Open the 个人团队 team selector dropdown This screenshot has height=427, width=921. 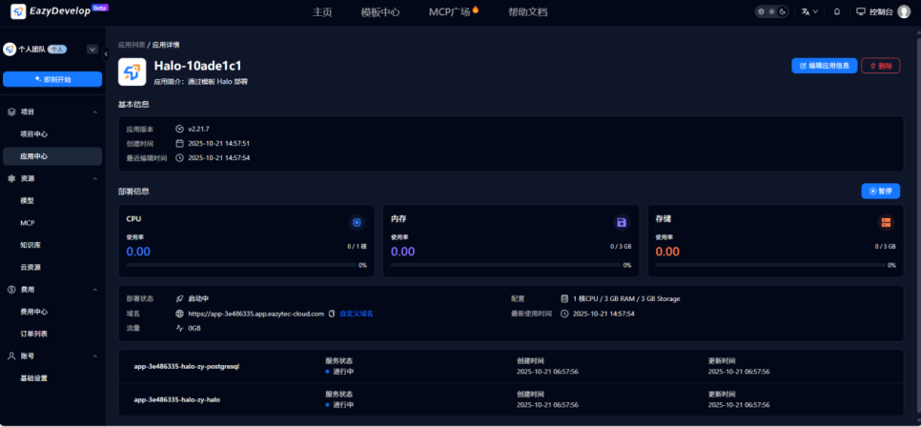pos(92,49)
